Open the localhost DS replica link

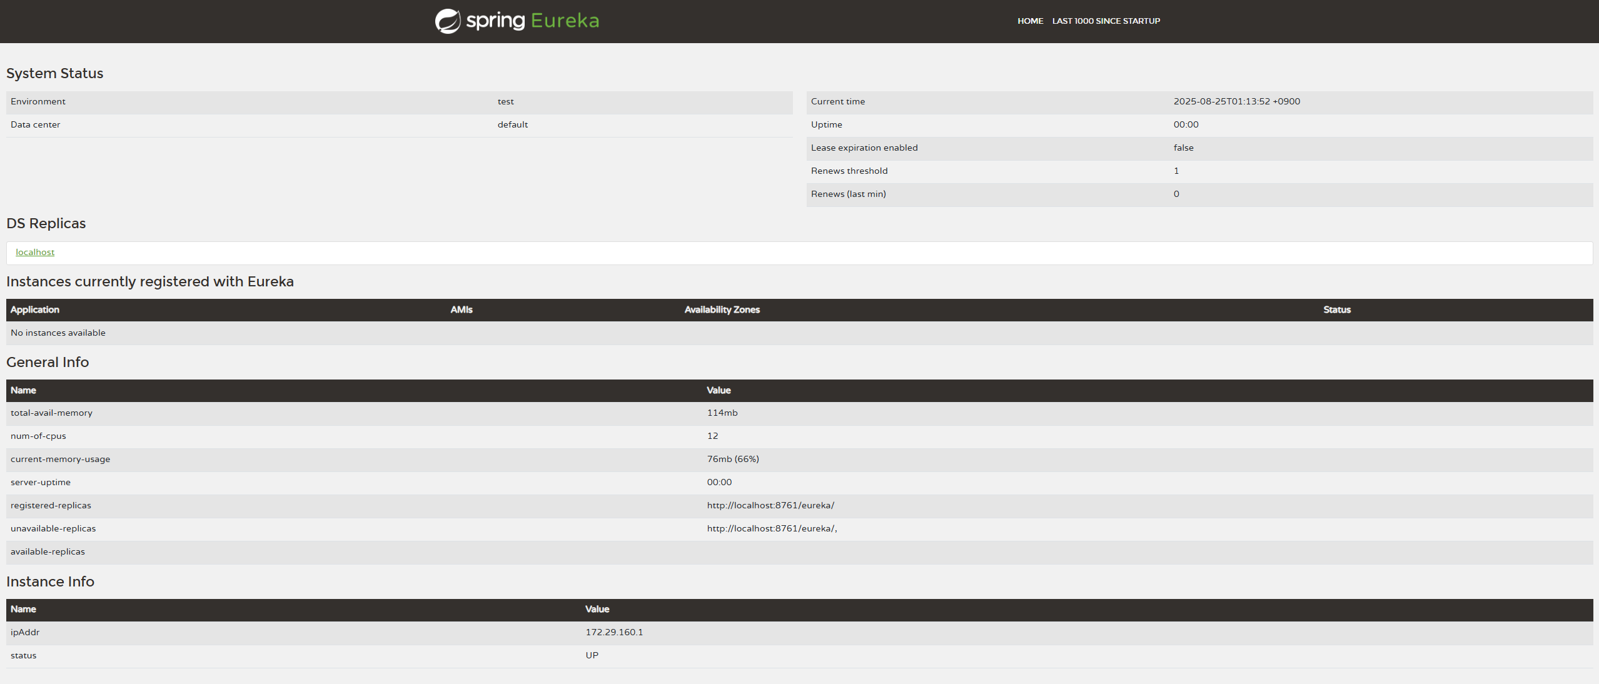pos(35,253)
